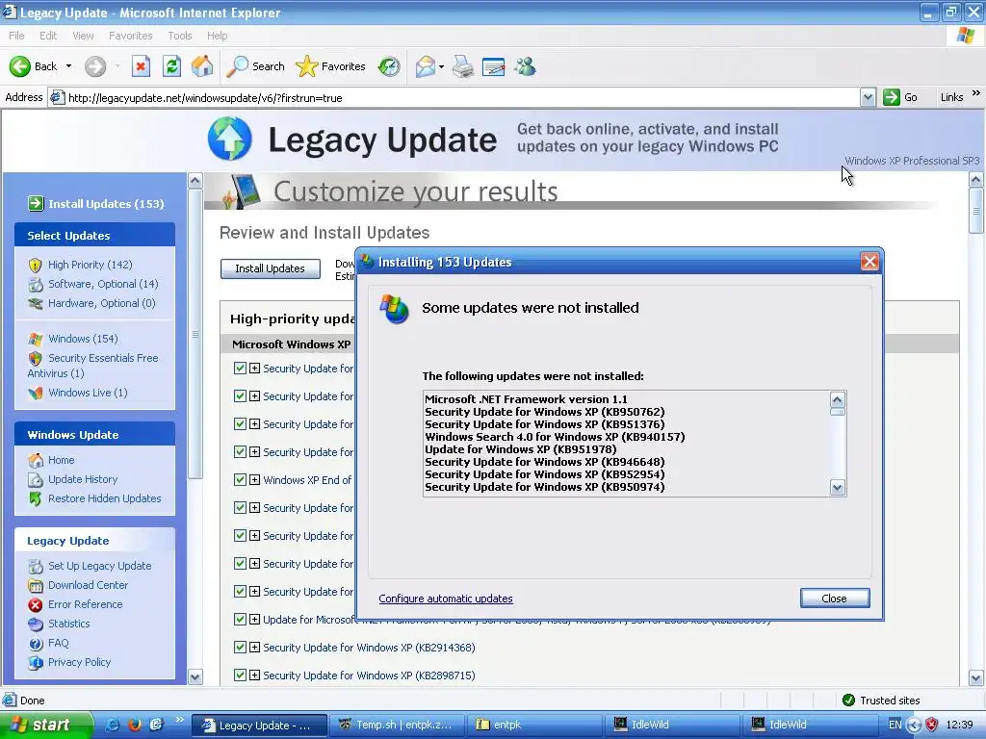This screenshot has height=739, width=986.
Task: Uncheck the first Security Update checkbox
Action: [x=240, y=369]
